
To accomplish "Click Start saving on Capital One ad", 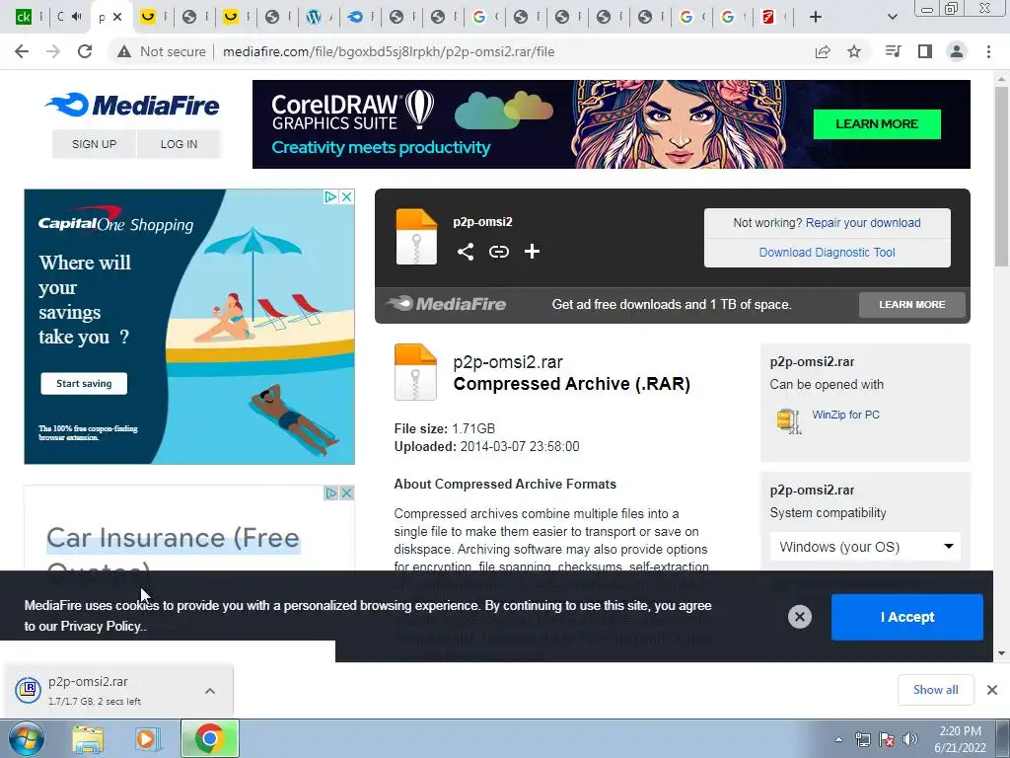I will pyautogui.click(x=84, y=384).
